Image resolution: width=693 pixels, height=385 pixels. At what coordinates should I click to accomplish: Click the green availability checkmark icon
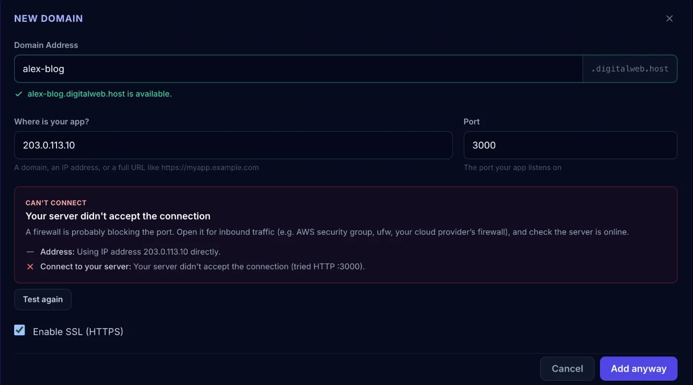tap(19, 94)
